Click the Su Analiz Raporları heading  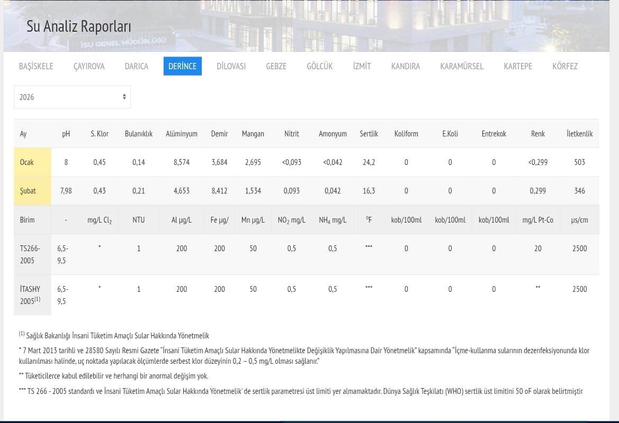79,26
